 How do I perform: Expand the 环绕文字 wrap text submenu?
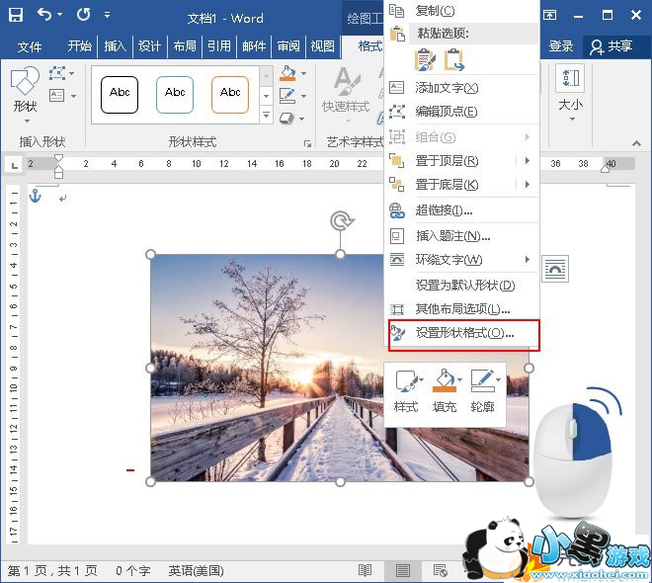[x=528, y=260]
